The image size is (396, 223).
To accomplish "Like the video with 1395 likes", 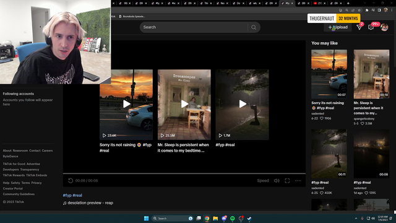I will pos(366,193).
